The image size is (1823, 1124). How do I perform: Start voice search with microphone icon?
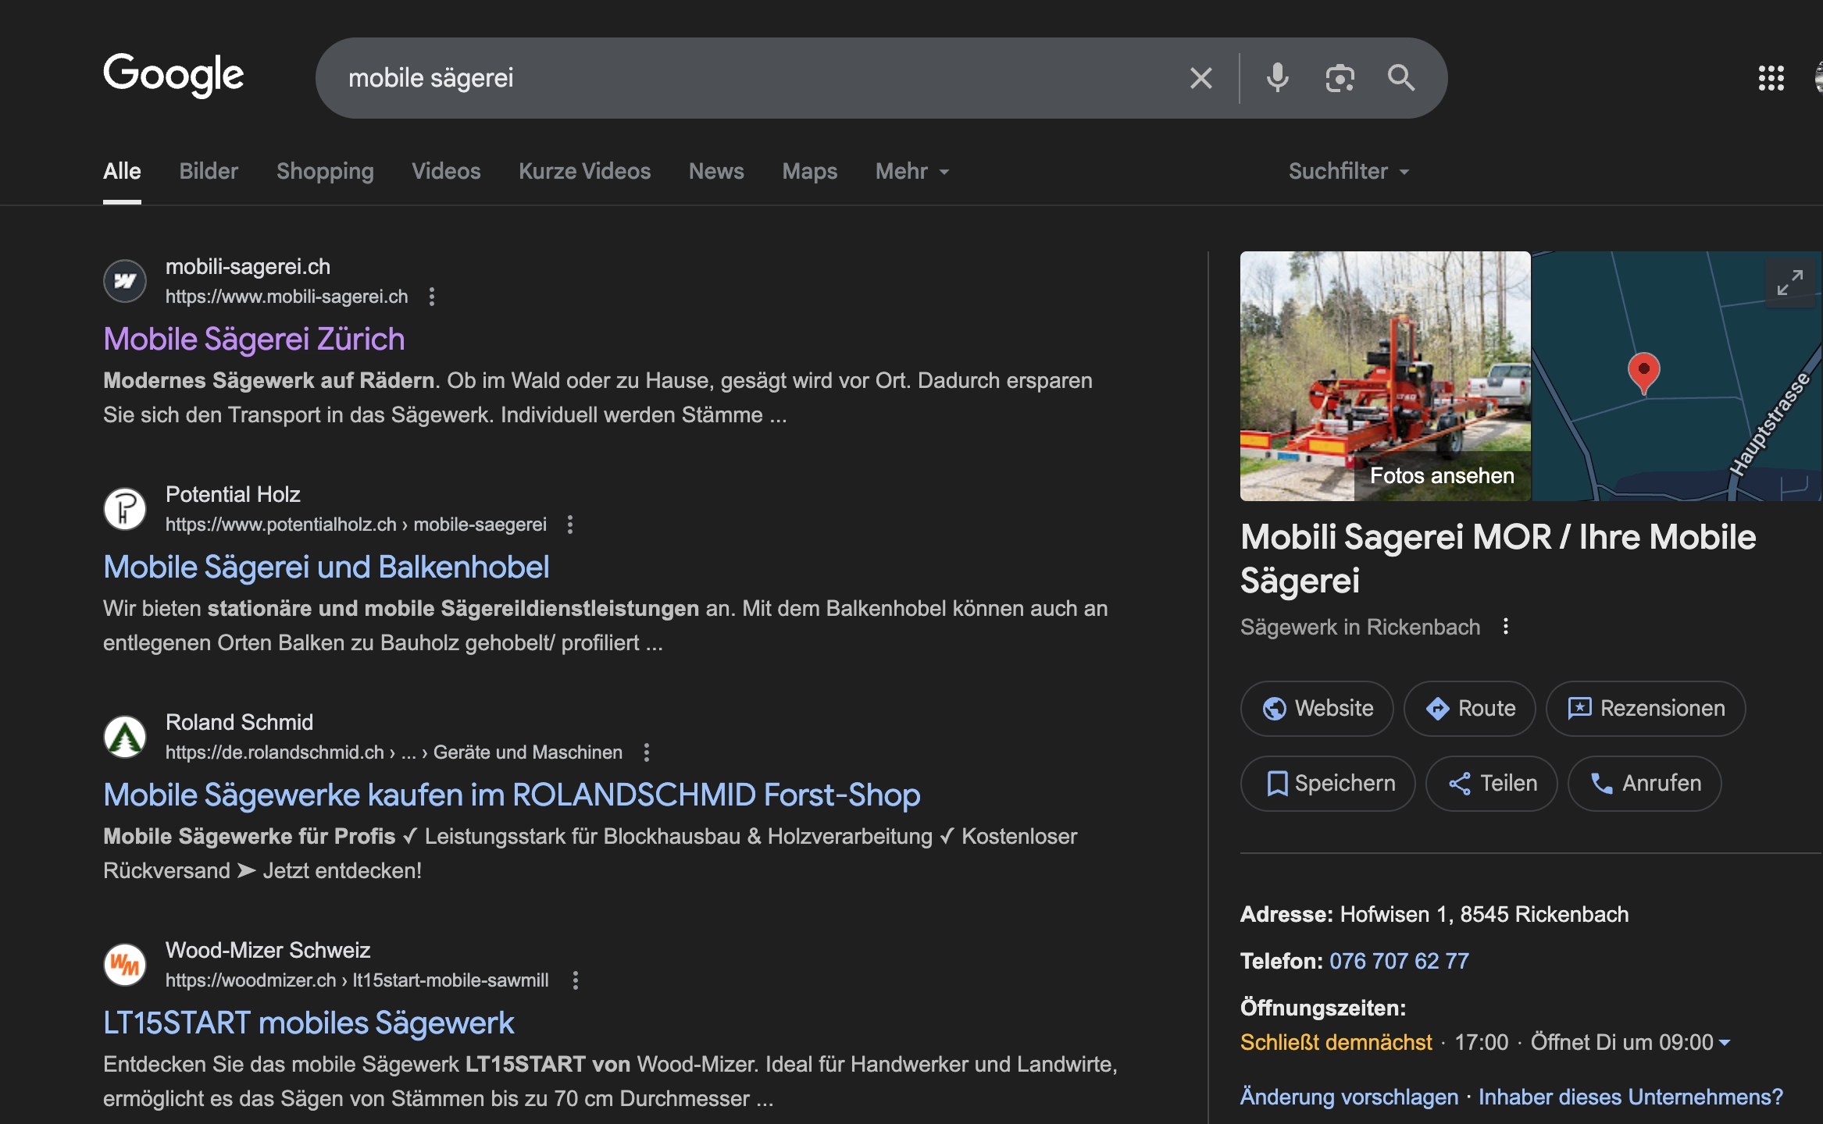click(1277, 78)
